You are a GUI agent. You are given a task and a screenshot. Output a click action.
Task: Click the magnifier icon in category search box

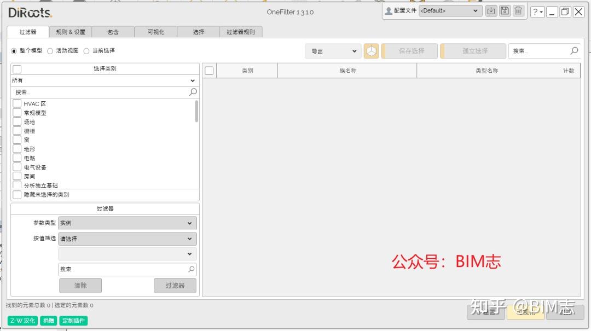[x=193, y=92]
